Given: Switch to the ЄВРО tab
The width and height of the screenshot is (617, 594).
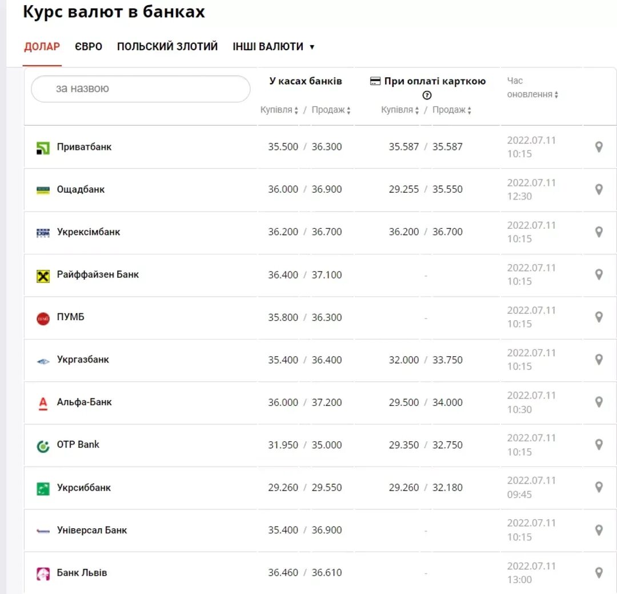Looking at the screenshot, I should point(89,46).
